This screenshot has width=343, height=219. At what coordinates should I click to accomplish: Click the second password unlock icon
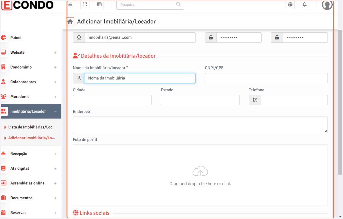[x=277, y=37]
